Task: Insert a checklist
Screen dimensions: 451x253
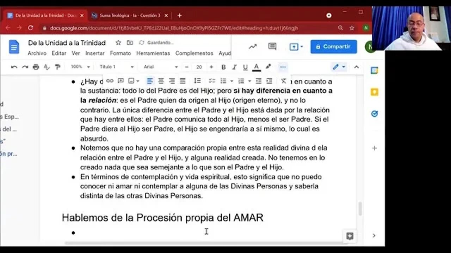Action: click(x=212, y=81)
